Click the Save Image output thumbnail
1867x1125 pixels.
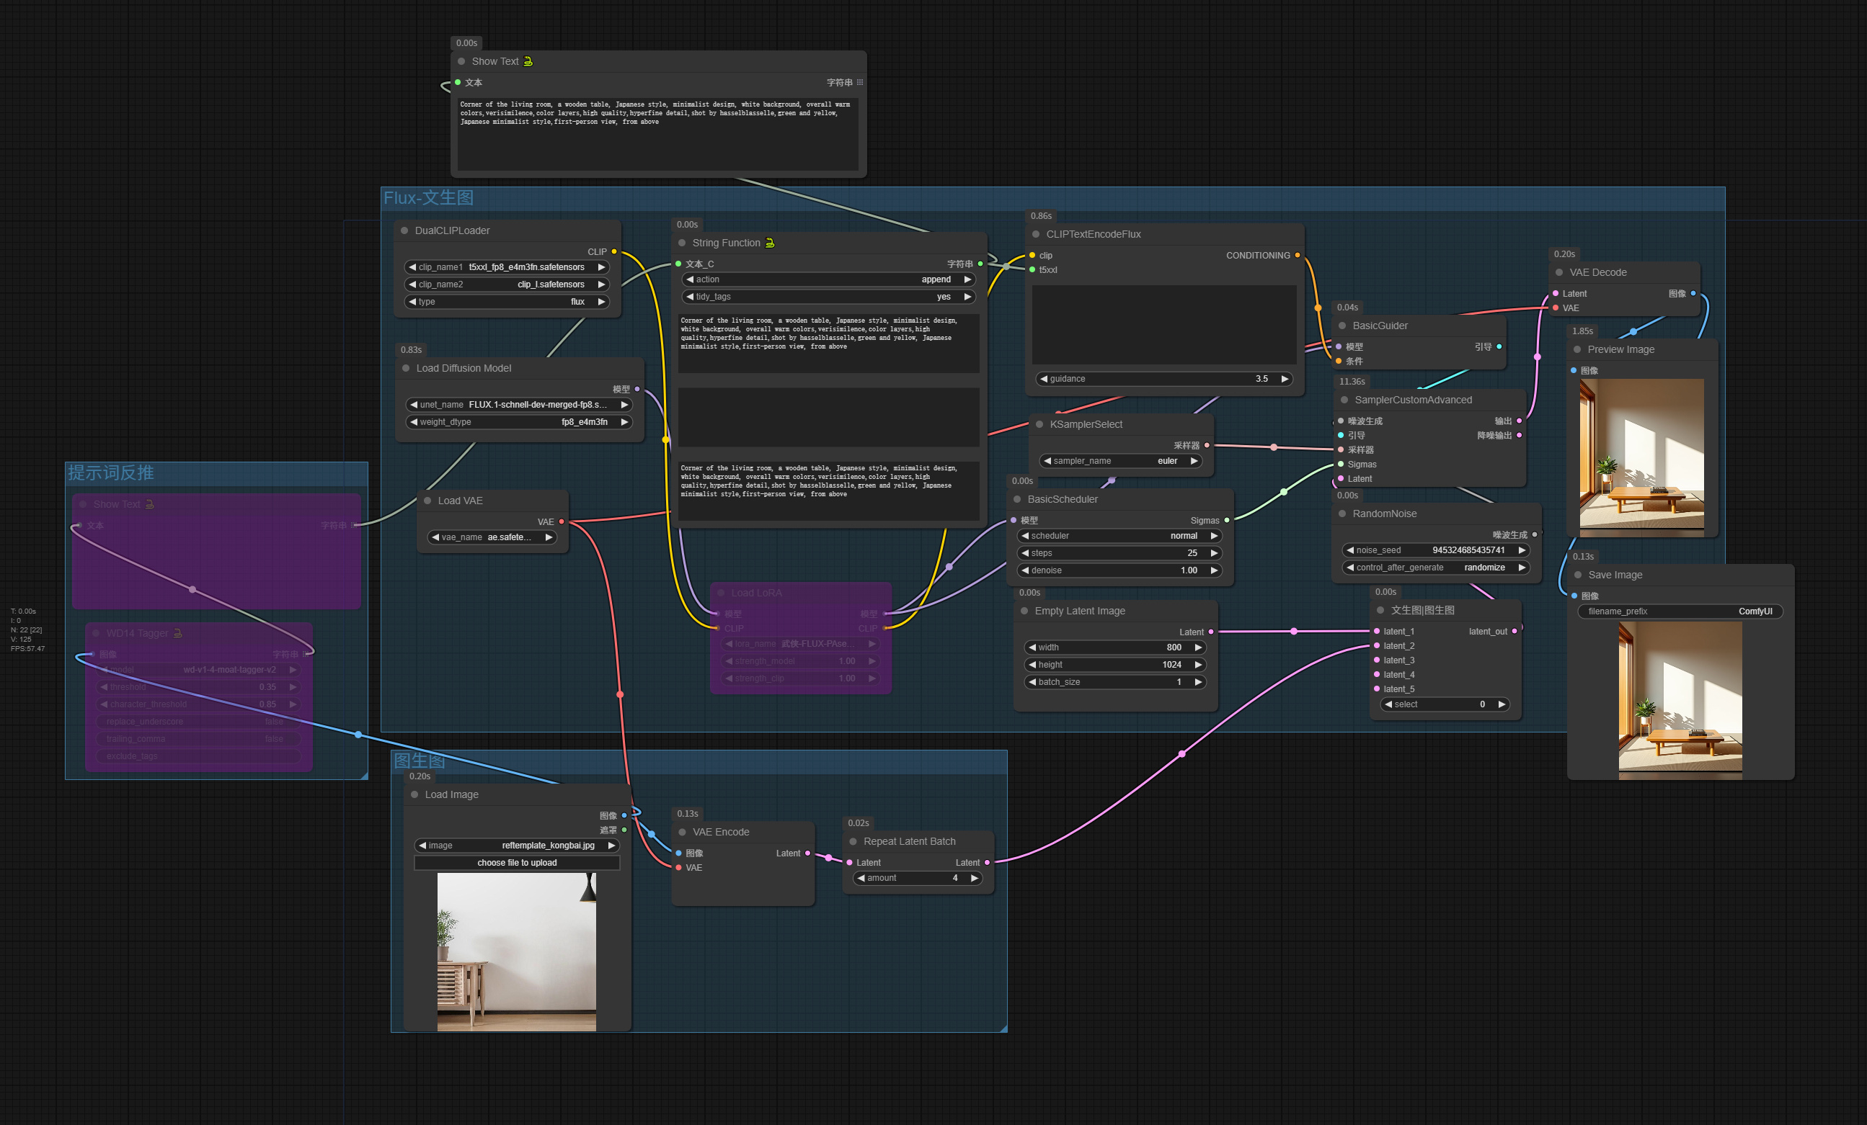point(1680,700)
